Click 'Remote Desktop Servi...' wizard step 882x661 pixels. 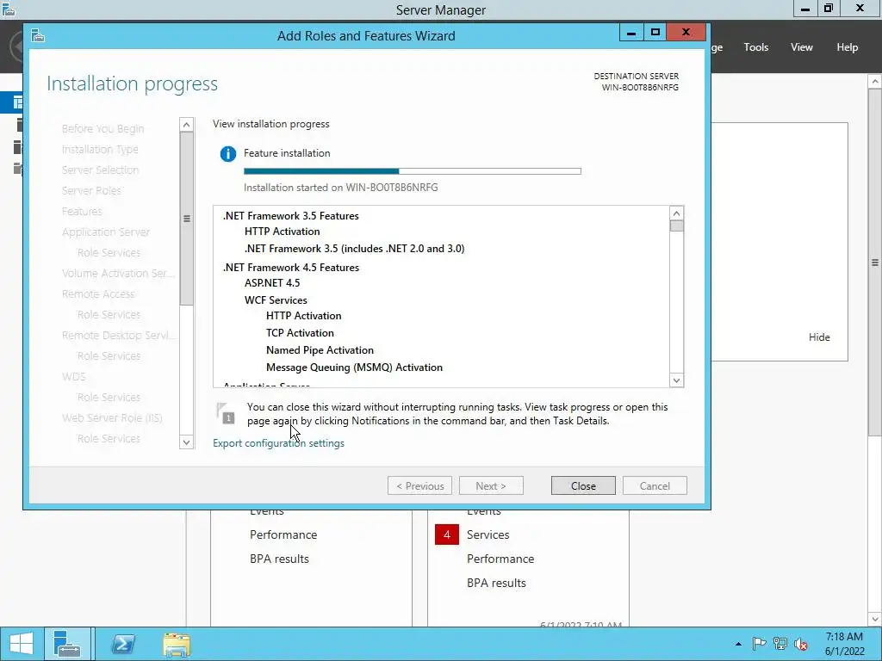pos(118,335)
